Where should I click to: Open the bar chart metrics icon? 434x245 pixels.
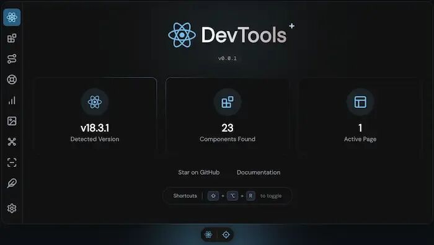pos(12,100)
